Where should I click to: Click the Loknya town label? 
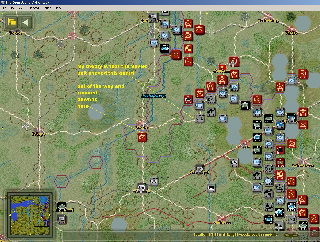tap(38, 134)
